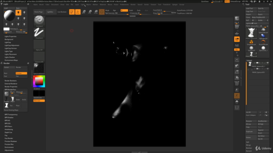273x153 pixels.
Task: Toggle the Fast render mode
Action: pyautogui.click(x=9, y=76)
